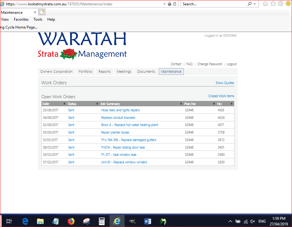Open Repair planter boxes job
This screenshot has width=292, height=227.
[115, 132]
